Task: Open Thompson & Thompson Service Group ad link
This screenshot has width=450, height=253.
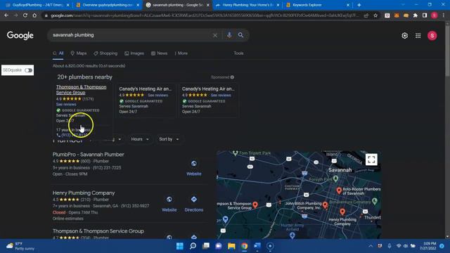Action: (82, 89)
